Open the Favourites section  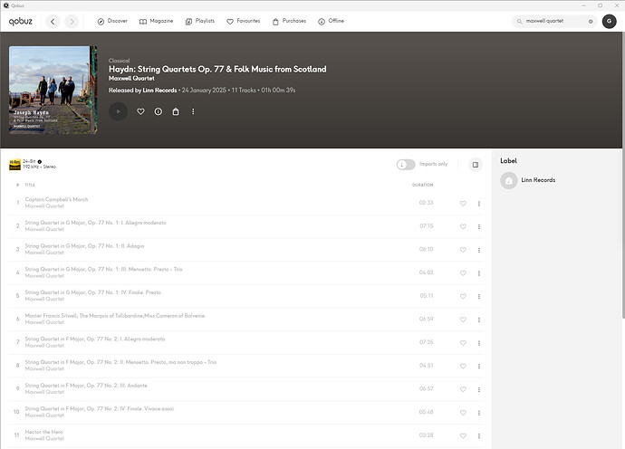[x=244, y=21]
